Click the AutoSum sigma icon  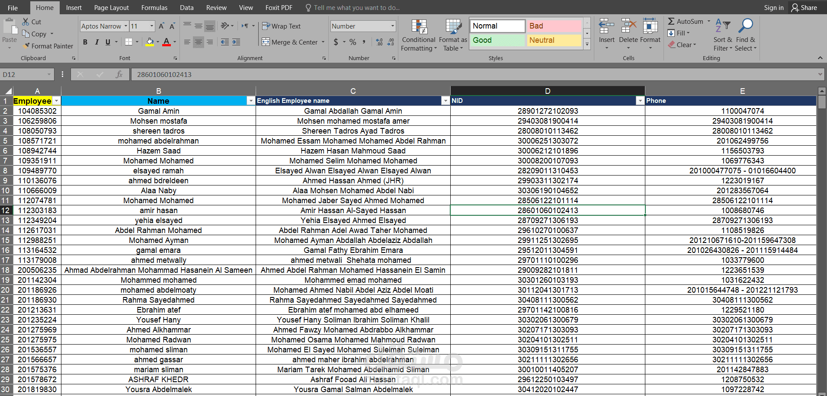671,21
